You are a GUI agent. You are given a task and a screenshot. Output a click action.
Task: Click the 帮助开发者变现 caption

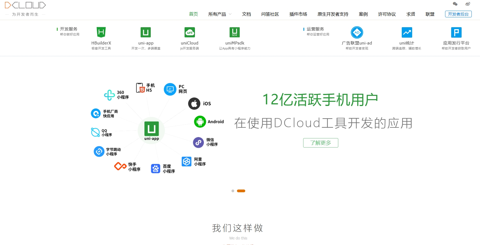pyautogui.click(x=357, y=48)
